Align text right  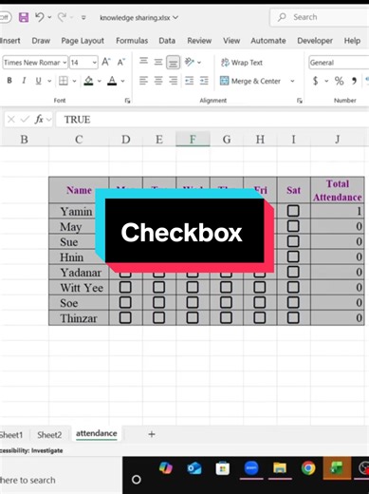point(173,81)
